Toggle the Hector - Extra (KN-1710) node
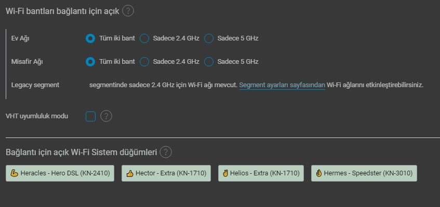This screenshot has height=207, width=440. tap(166, 173)
